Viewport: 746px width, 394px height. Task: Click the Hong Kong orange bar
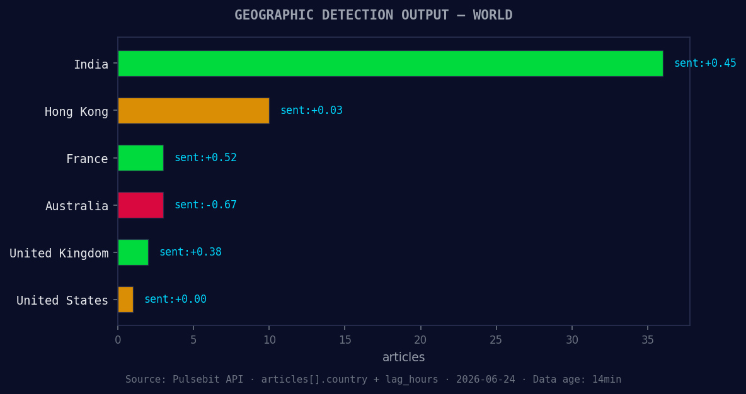coord(193,111)
